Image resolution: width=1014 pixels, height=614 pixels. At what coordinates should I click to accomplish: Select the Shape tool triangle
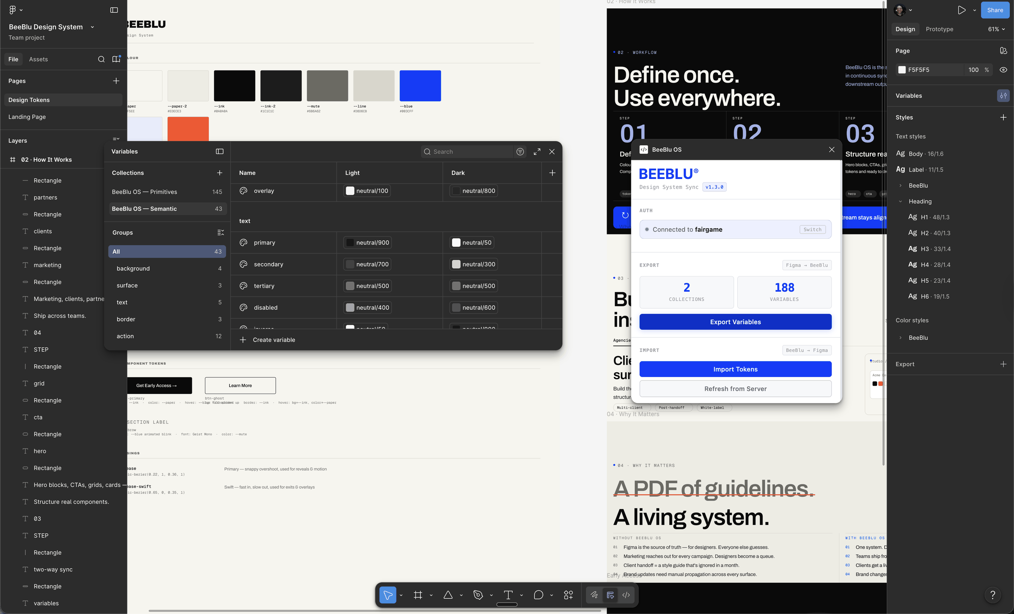click(x=448, y=595)
